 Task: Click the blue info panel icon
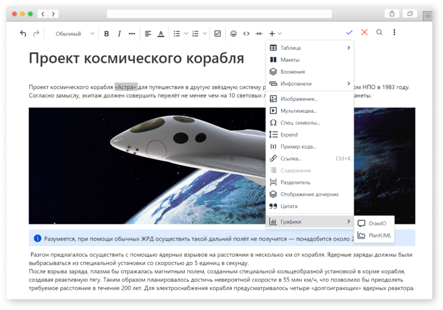tap(37, 238)
